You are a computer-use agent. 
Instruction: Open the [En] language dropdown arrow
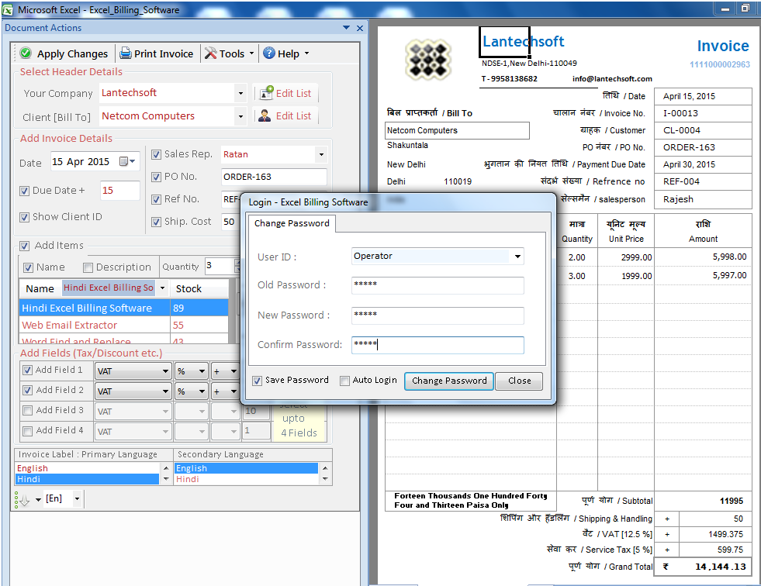77,498
